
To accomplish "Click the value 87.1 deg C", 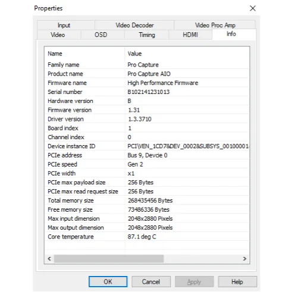I will pos(142,237).
